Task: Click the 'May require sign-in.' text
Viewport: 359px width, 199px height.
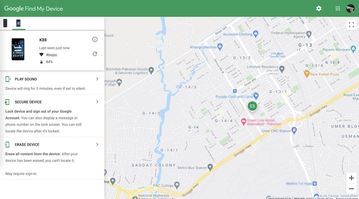Action: tap(21, 174)
